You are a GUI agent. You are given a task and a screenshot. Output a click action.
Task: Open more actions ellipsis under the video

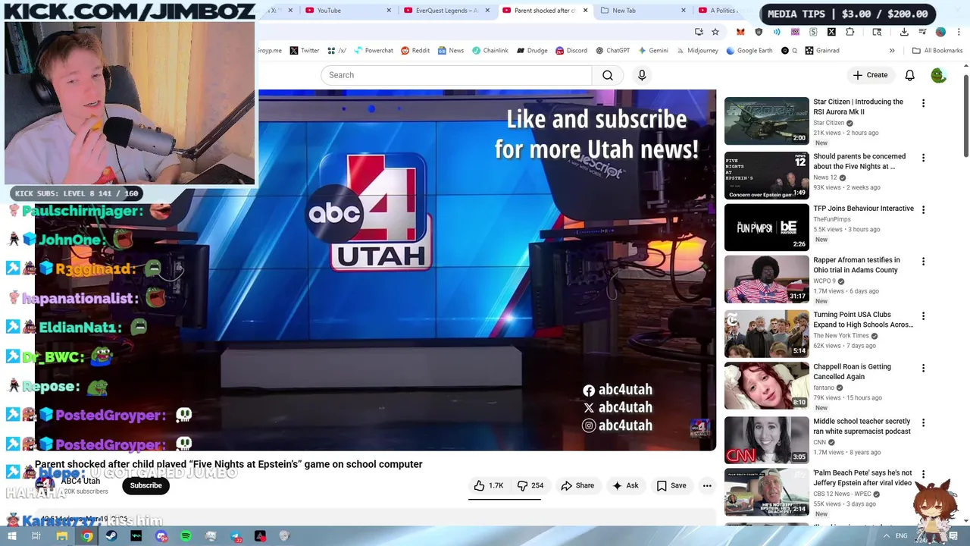click(x=707, y=485)
